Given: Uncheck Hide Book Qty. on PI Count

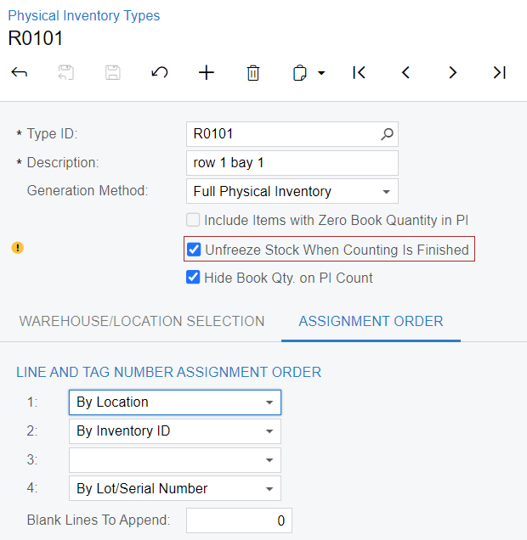Looking at the screenshot, I should coord(193,278).
